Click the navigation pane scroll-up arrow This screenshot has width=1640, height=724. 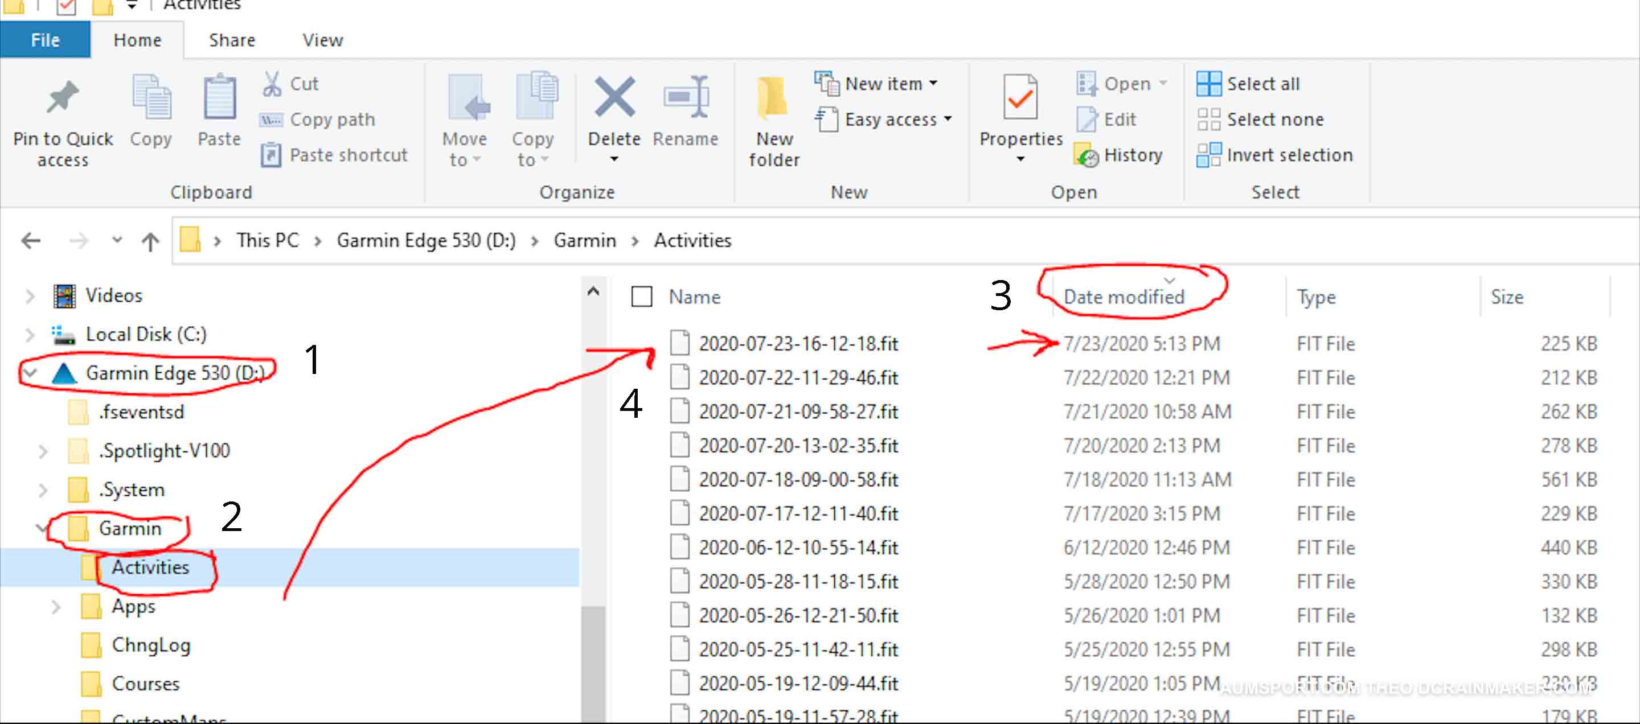click(x=593, y=292)
